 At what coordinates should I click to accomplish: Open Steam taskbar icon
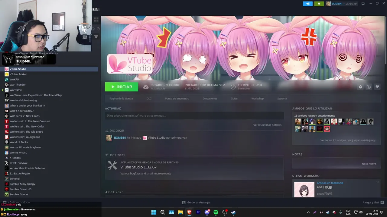pos(233,212)
